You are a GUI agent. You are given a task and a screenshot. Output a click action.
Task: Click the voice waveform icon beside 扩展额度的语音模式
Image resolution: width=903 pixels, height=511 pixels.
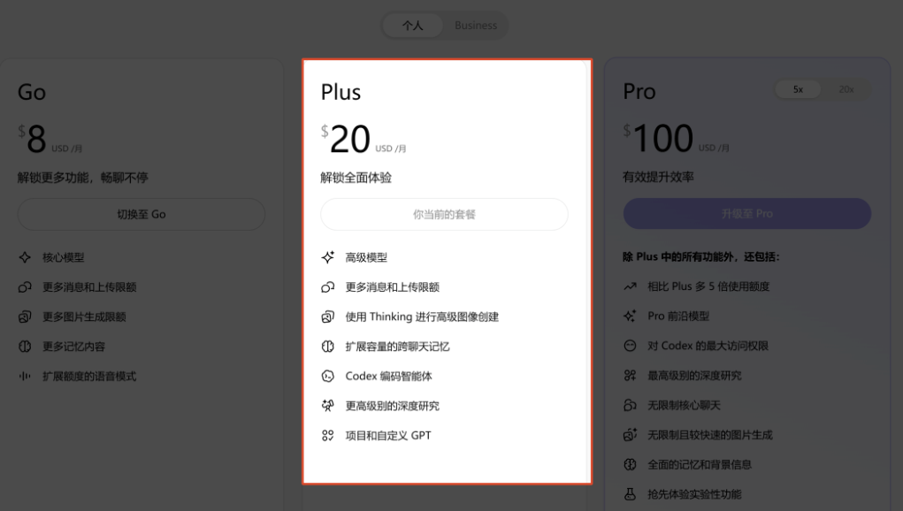point(25,377)
